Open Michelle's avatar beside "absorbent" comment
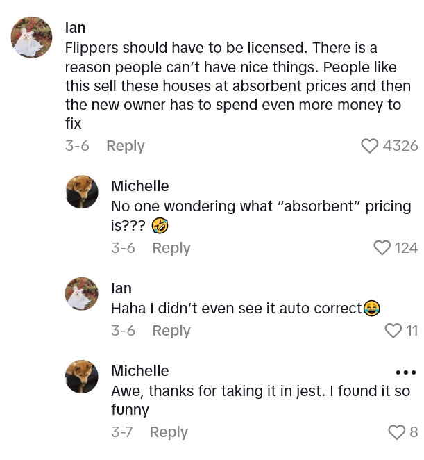 (82, 192)
